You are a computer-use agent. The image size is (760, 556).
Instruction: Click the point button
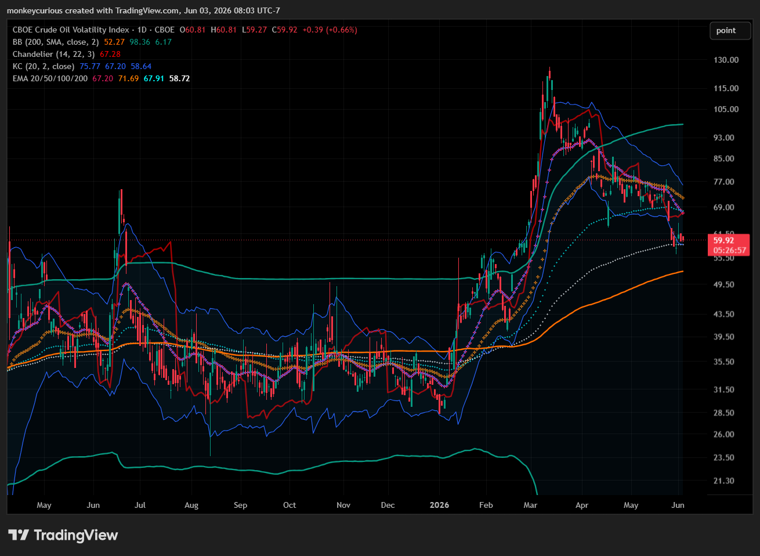[x=730, y=31]
